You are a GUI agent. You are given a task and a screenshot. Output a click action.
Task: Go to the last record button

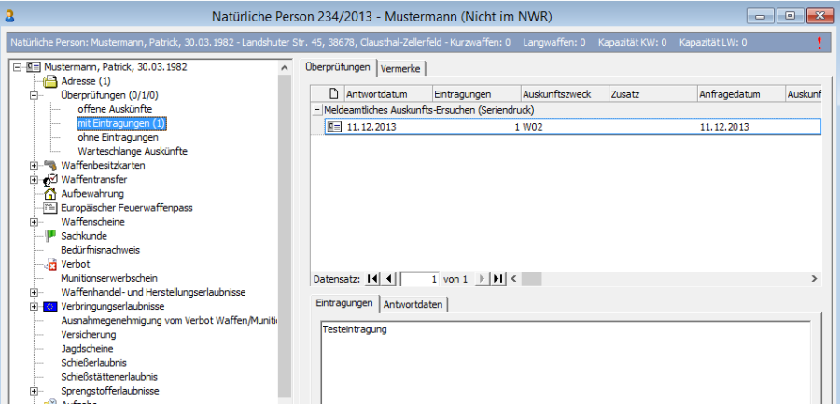pyautogui.click(x=497, y=278)
